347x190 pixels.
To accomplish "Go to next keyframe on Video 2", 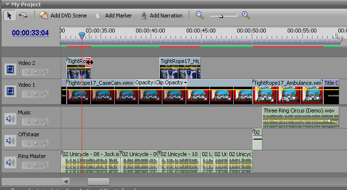I will [x=44, y=72].
